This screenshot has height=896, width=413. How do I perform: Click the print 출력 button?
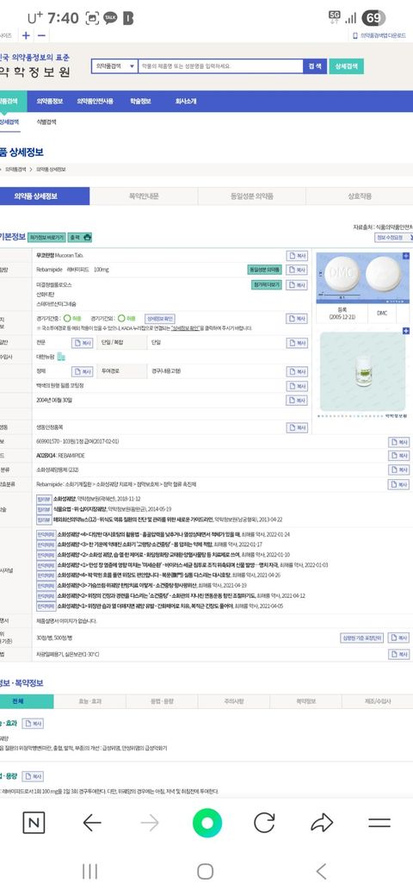(80, 237)
